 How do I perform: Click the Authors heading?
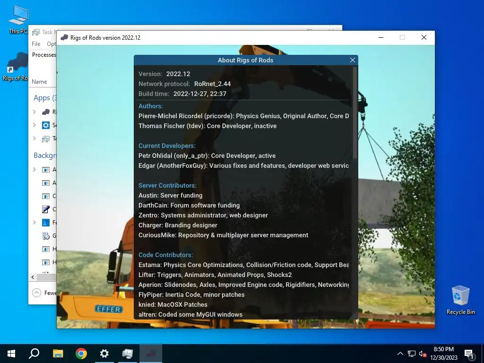pyautogui.click(x=151, y=106)
